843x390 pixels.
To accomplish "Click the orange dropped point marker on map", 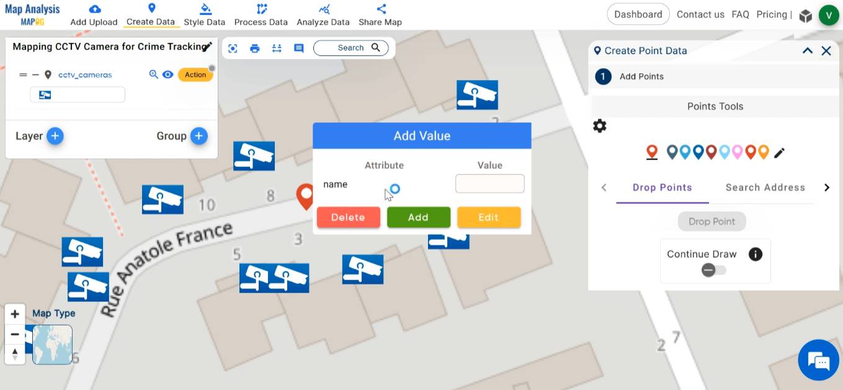I will click(305, 196).
